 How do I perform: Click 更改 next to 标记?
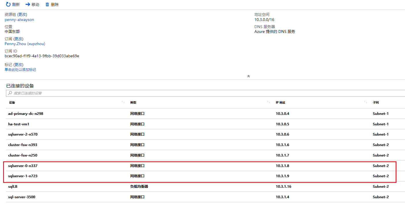(x=19, y=65)
